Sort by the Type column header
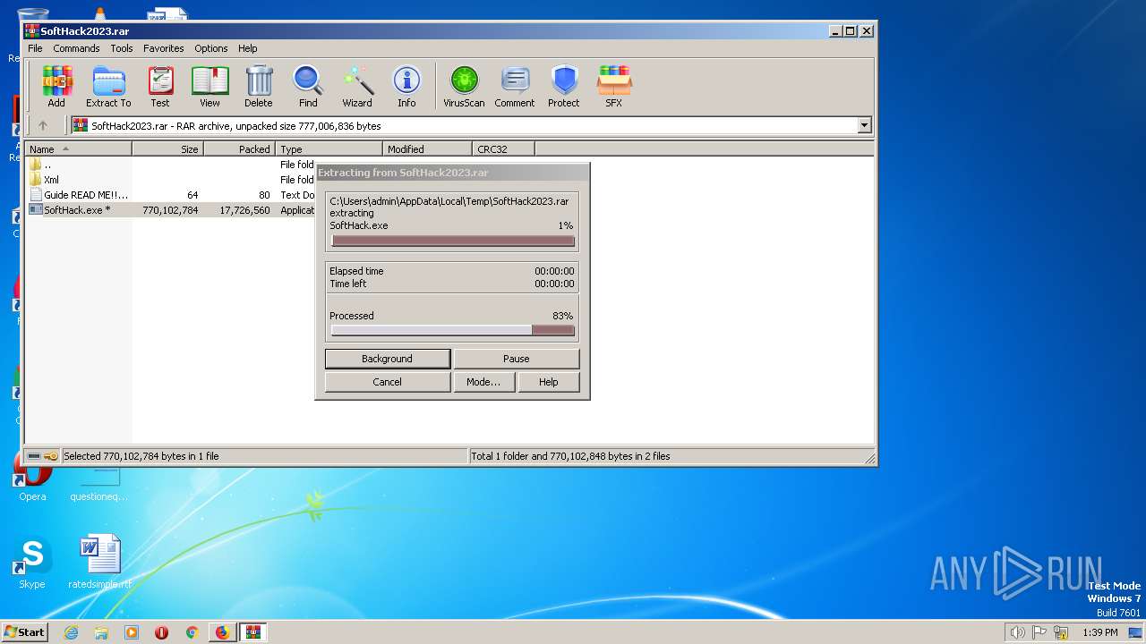The width and height of the screenshot is (1146, 644). [x=329, y=149]
